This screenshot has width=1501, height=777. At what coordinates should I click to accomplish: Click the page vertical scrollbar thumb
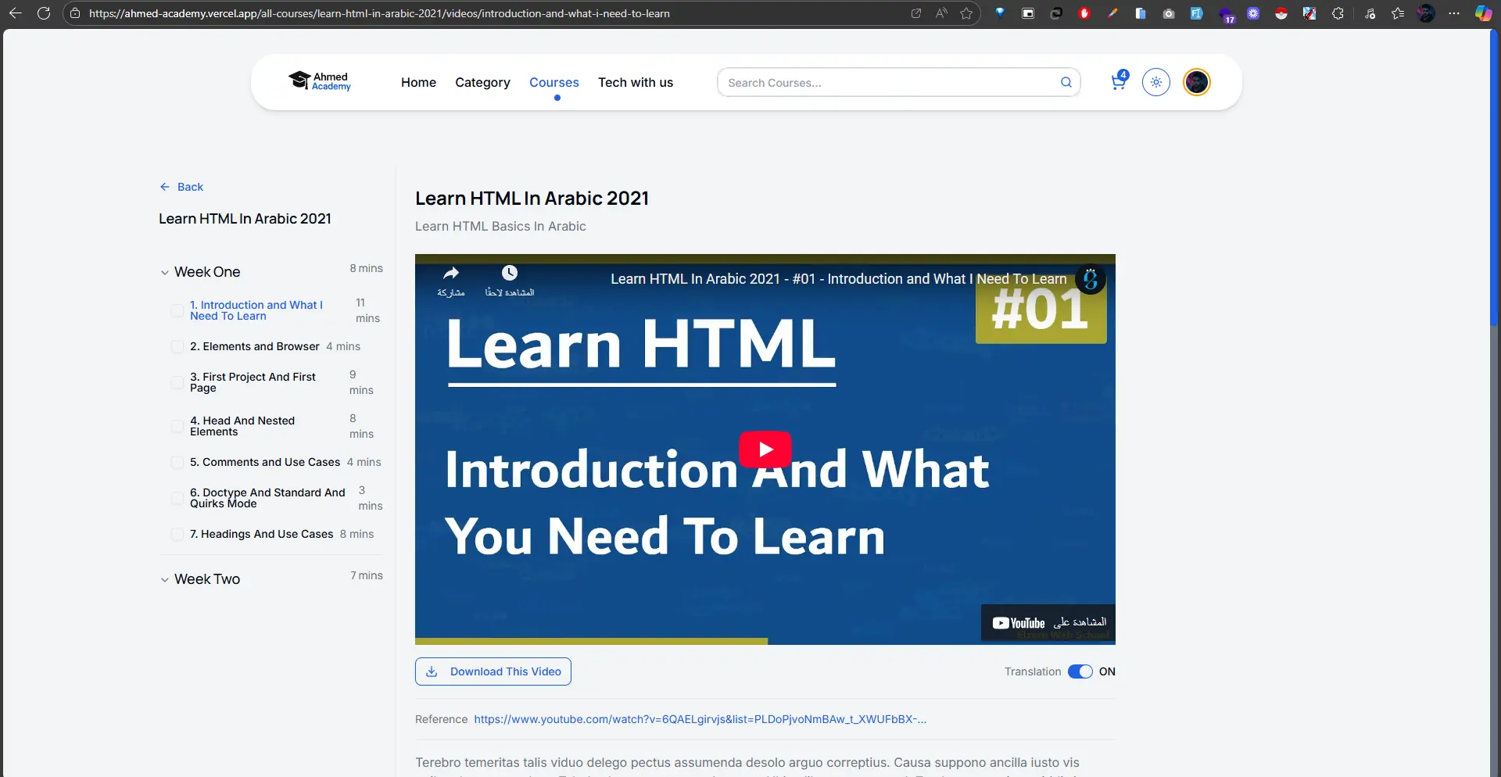coord(1495,178)
